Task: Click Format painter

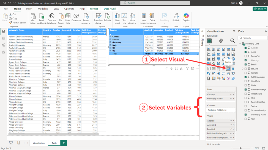Action: (18, 23)
